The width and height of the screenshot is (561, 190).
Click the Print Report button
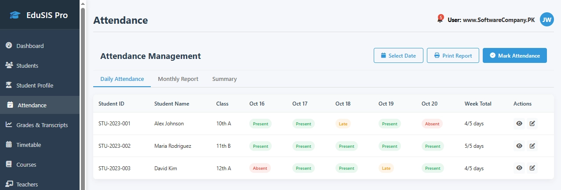[453, 55]
